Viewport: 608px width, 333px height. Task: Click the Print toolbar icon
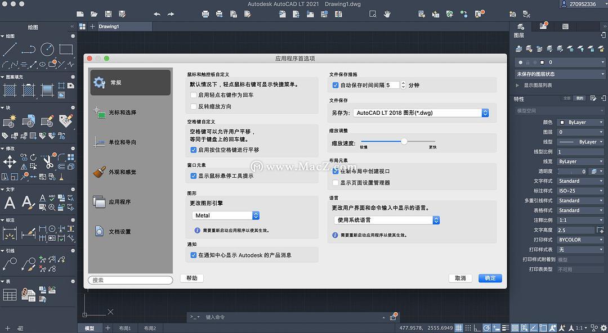(x=205, y=14)
